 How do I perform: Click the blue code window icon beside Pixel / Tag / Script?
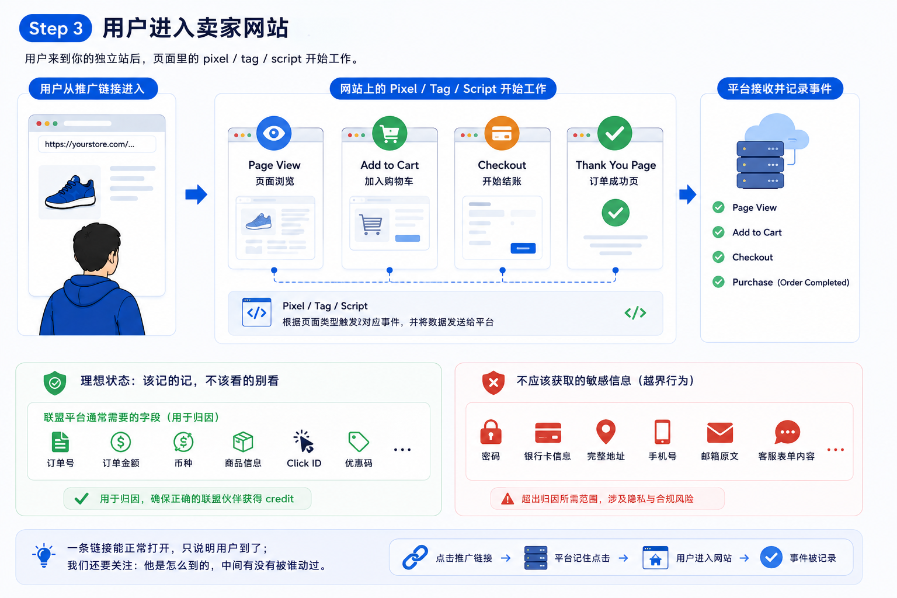coord(256,312)
